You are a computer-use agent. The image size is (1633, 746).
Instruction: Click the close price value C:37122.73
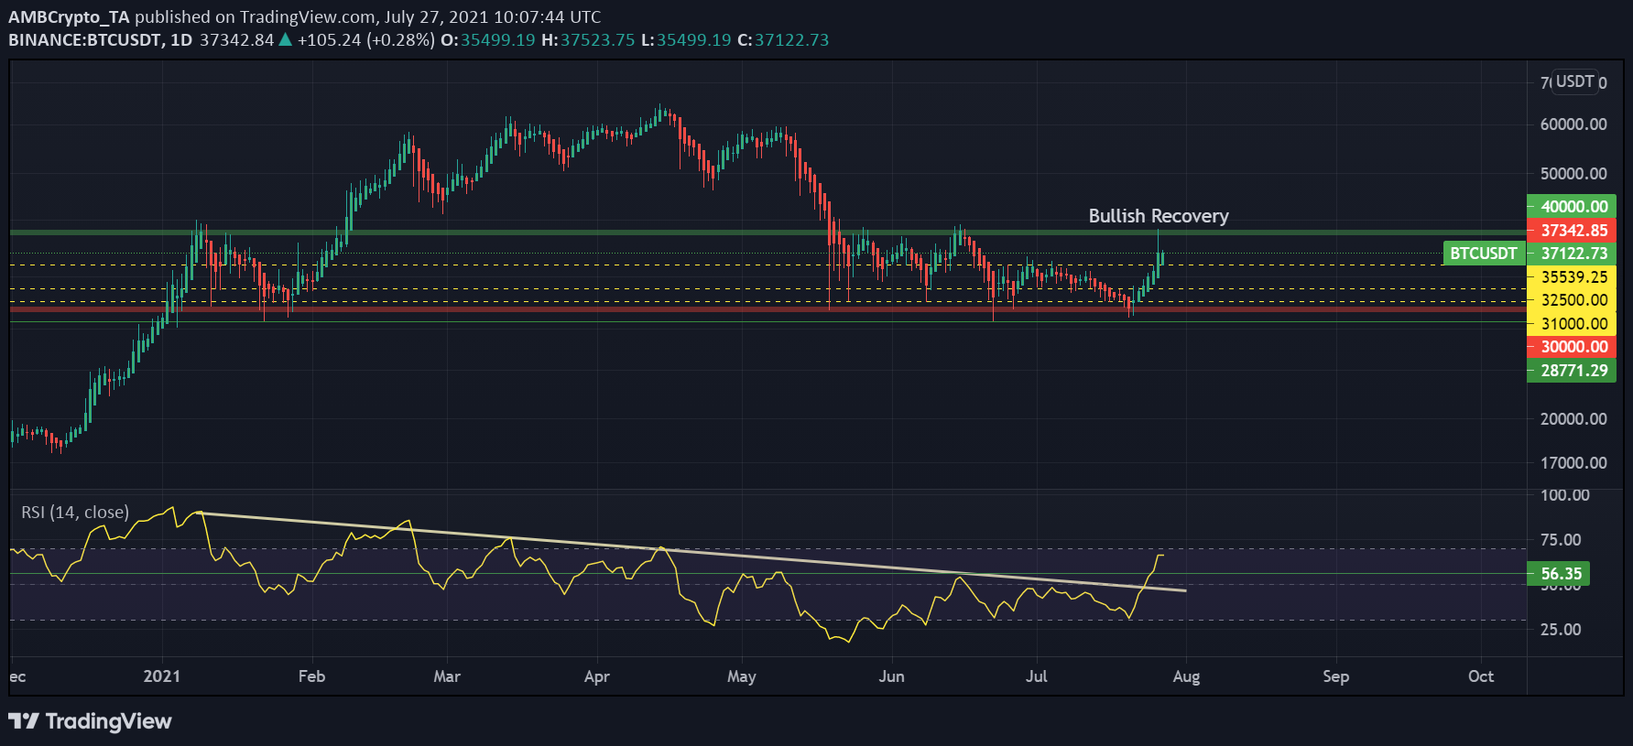(x=783, y=40)
